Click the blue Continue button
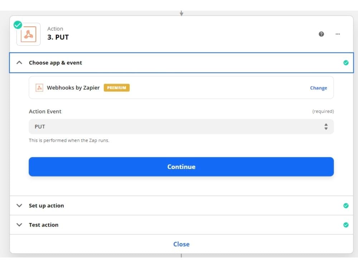 181,167
